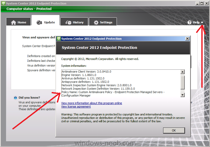Click OK in the About dialog
The image size is (210, 147).
point(174,130)
